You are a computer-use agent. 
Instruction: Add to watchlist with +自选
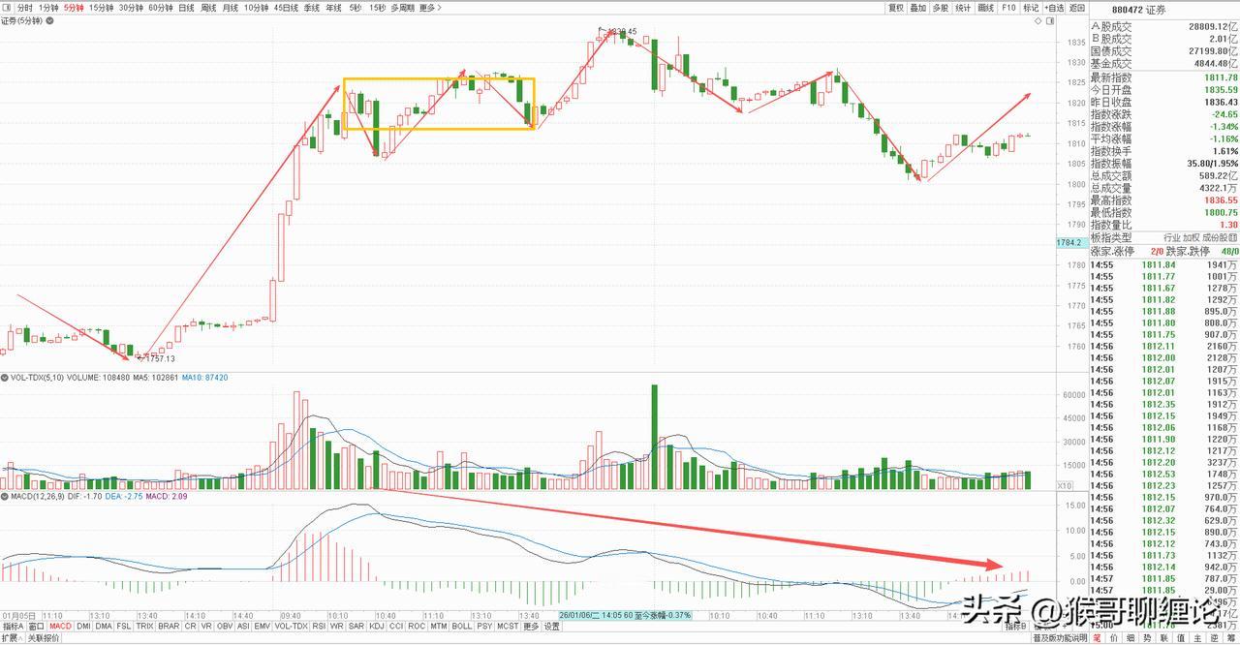(1054, 7)
